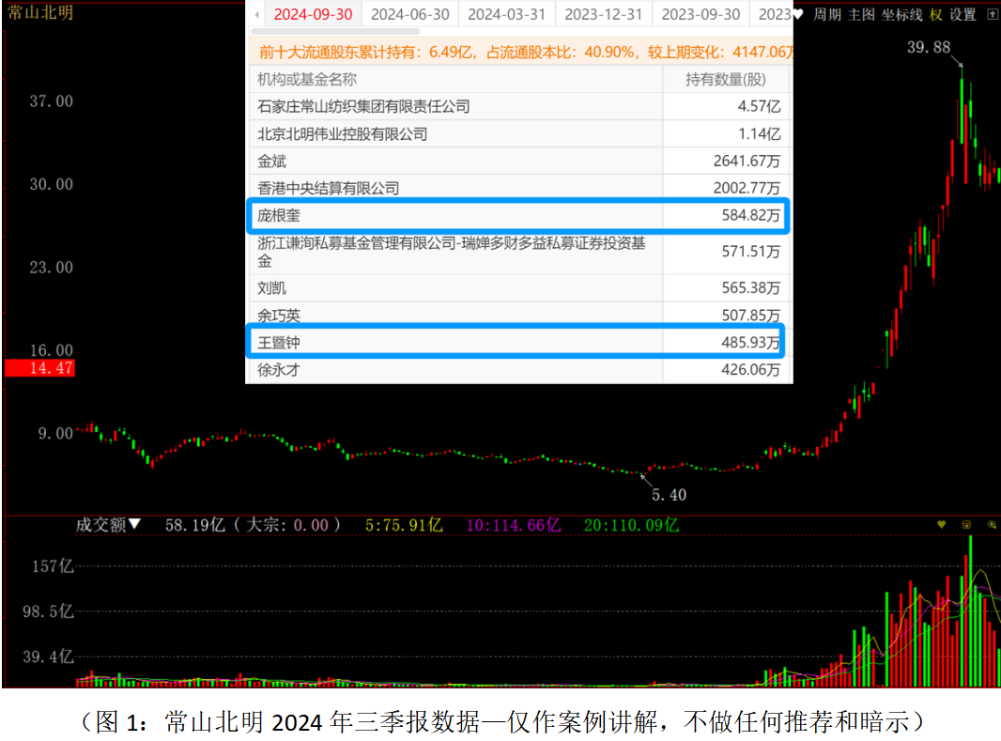
Task: Open the 坐标线 axis menu
Action: (x=902, y=15)
